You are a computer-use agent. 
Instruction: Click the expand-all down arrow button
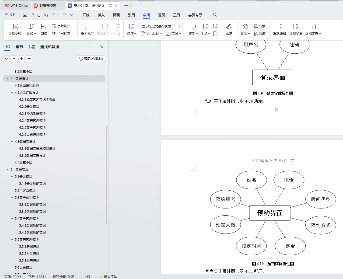[x=6, y=59]
